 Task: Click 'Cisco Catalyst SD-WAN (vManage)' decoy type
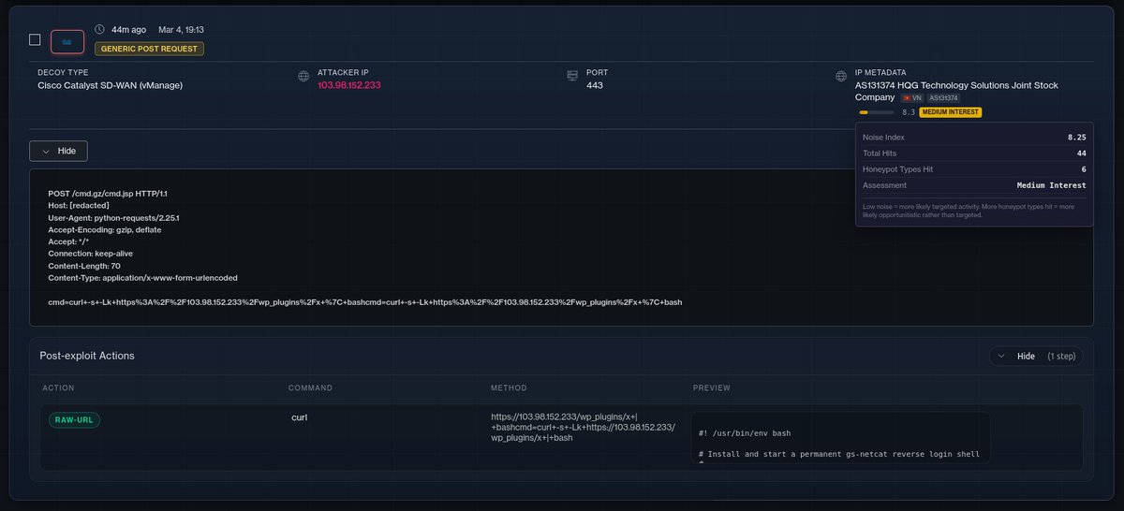point(111,85)
